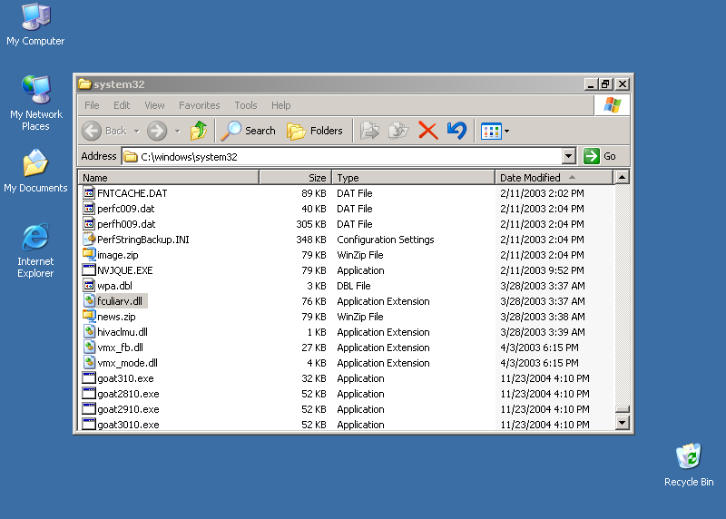Go up one folder level icon
The image size is (726, 519).
(199, 131)
